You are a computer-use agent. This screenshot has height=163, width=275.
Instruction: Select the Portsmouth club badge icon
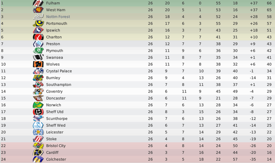[x=38, y=23]
